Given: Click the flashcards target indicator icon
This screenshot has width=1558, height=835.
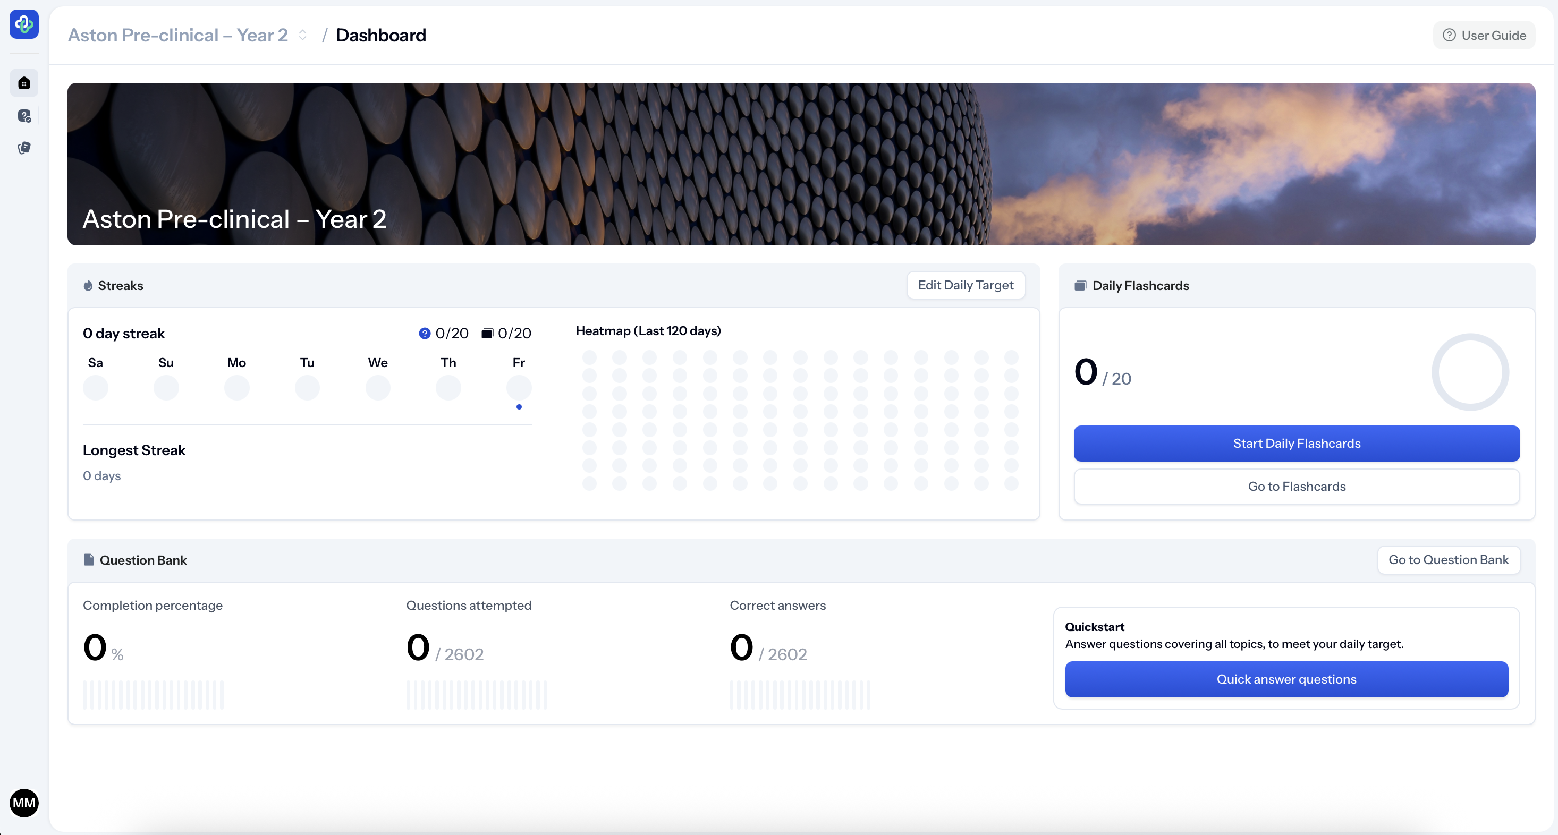Looking at the screenshot, I should 487,333.
